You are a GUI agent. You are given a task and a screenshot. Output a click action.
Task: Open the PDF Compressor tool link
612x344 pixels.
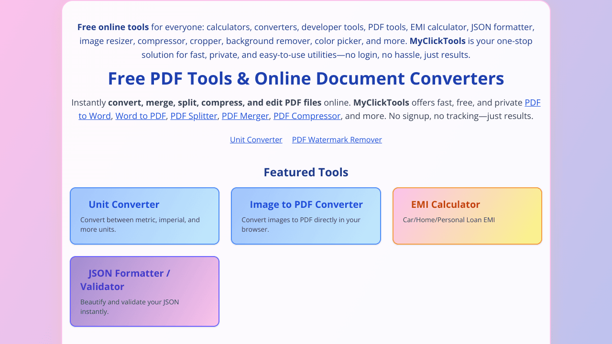306,116
